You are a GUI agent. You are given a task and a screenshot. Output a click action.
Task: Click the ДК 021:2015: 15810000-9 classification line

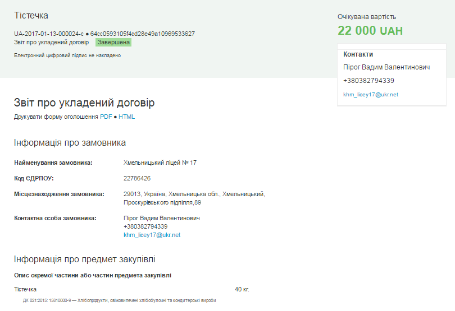coord(119,300)
